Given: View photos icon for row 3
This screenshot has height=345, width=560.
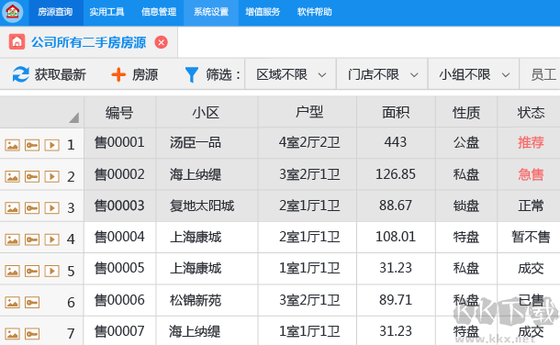Looking at the screenshot, I should 12,208.
